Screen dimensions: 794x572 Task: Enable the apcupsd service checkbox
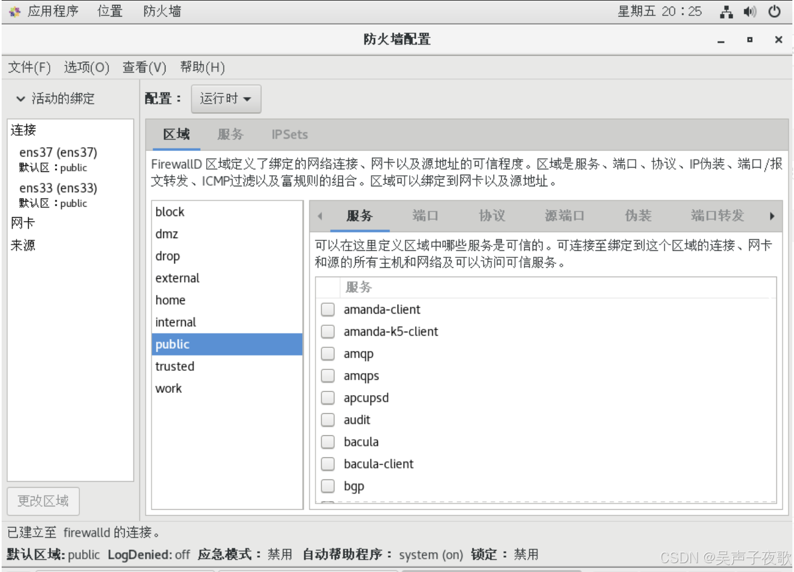[x=328, y=398]
